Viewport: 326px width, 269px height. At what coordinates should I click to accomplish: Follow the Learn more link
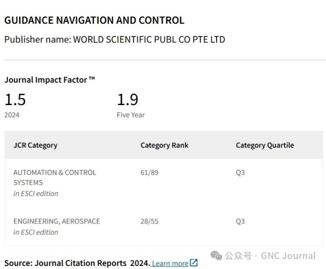(170, 263)
